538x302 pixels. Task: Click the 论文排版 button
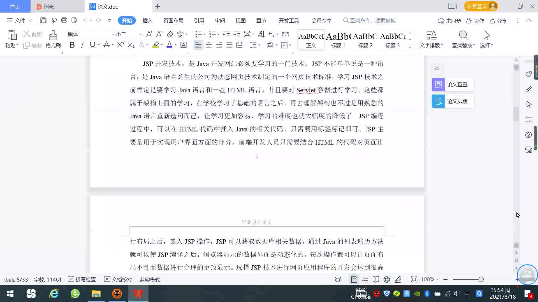click(x=452, y=101)
